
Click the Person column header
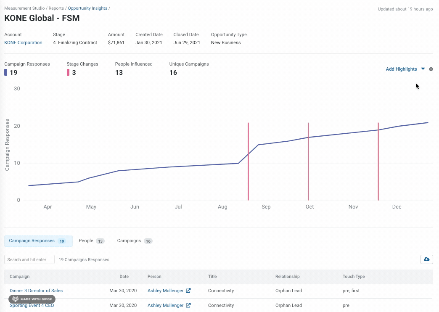(x=154, y=276)
